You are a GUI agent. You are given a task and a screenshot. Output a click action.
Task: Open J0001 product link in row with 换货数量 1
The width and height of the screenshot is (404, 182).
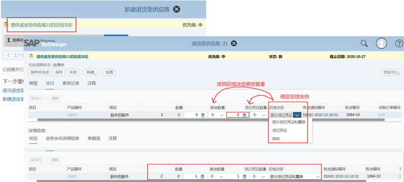coord(72,176)
